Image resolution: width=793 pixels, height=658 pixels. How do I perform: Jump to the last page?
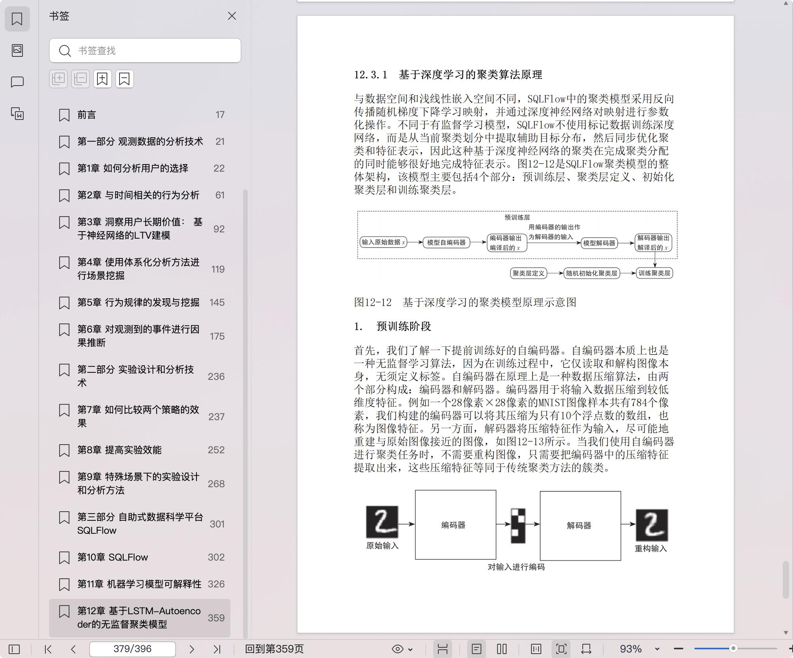[217, 649]
